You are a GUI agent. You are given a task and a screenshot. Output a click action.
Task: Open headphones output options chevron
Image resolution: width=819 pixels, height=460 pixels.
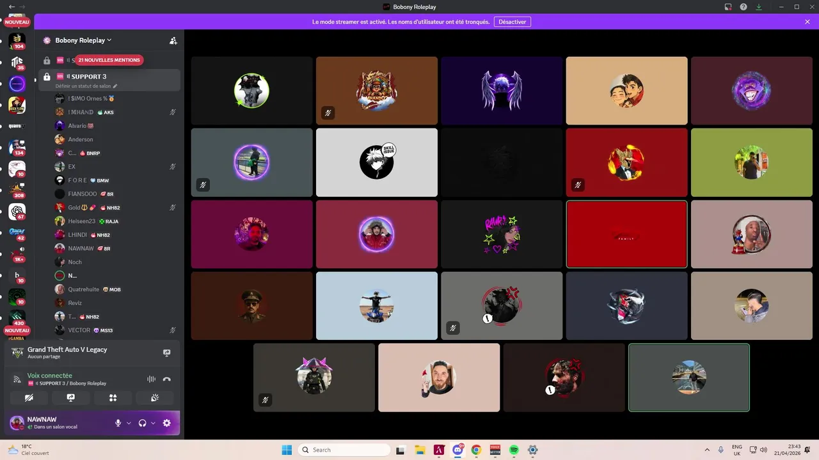click(x=153, y=423)
